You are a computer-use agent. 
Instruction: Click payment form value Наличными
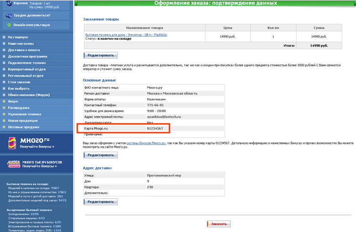point(156,99)
